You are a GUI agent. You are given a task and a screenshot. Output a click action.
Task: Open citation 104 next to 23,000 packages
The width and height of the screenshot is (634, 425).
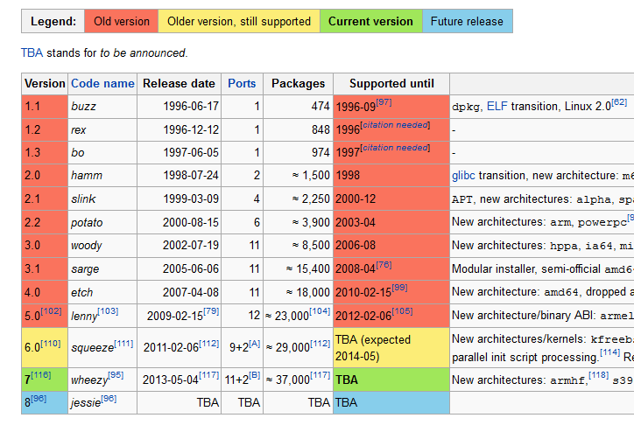coord(320,311)
